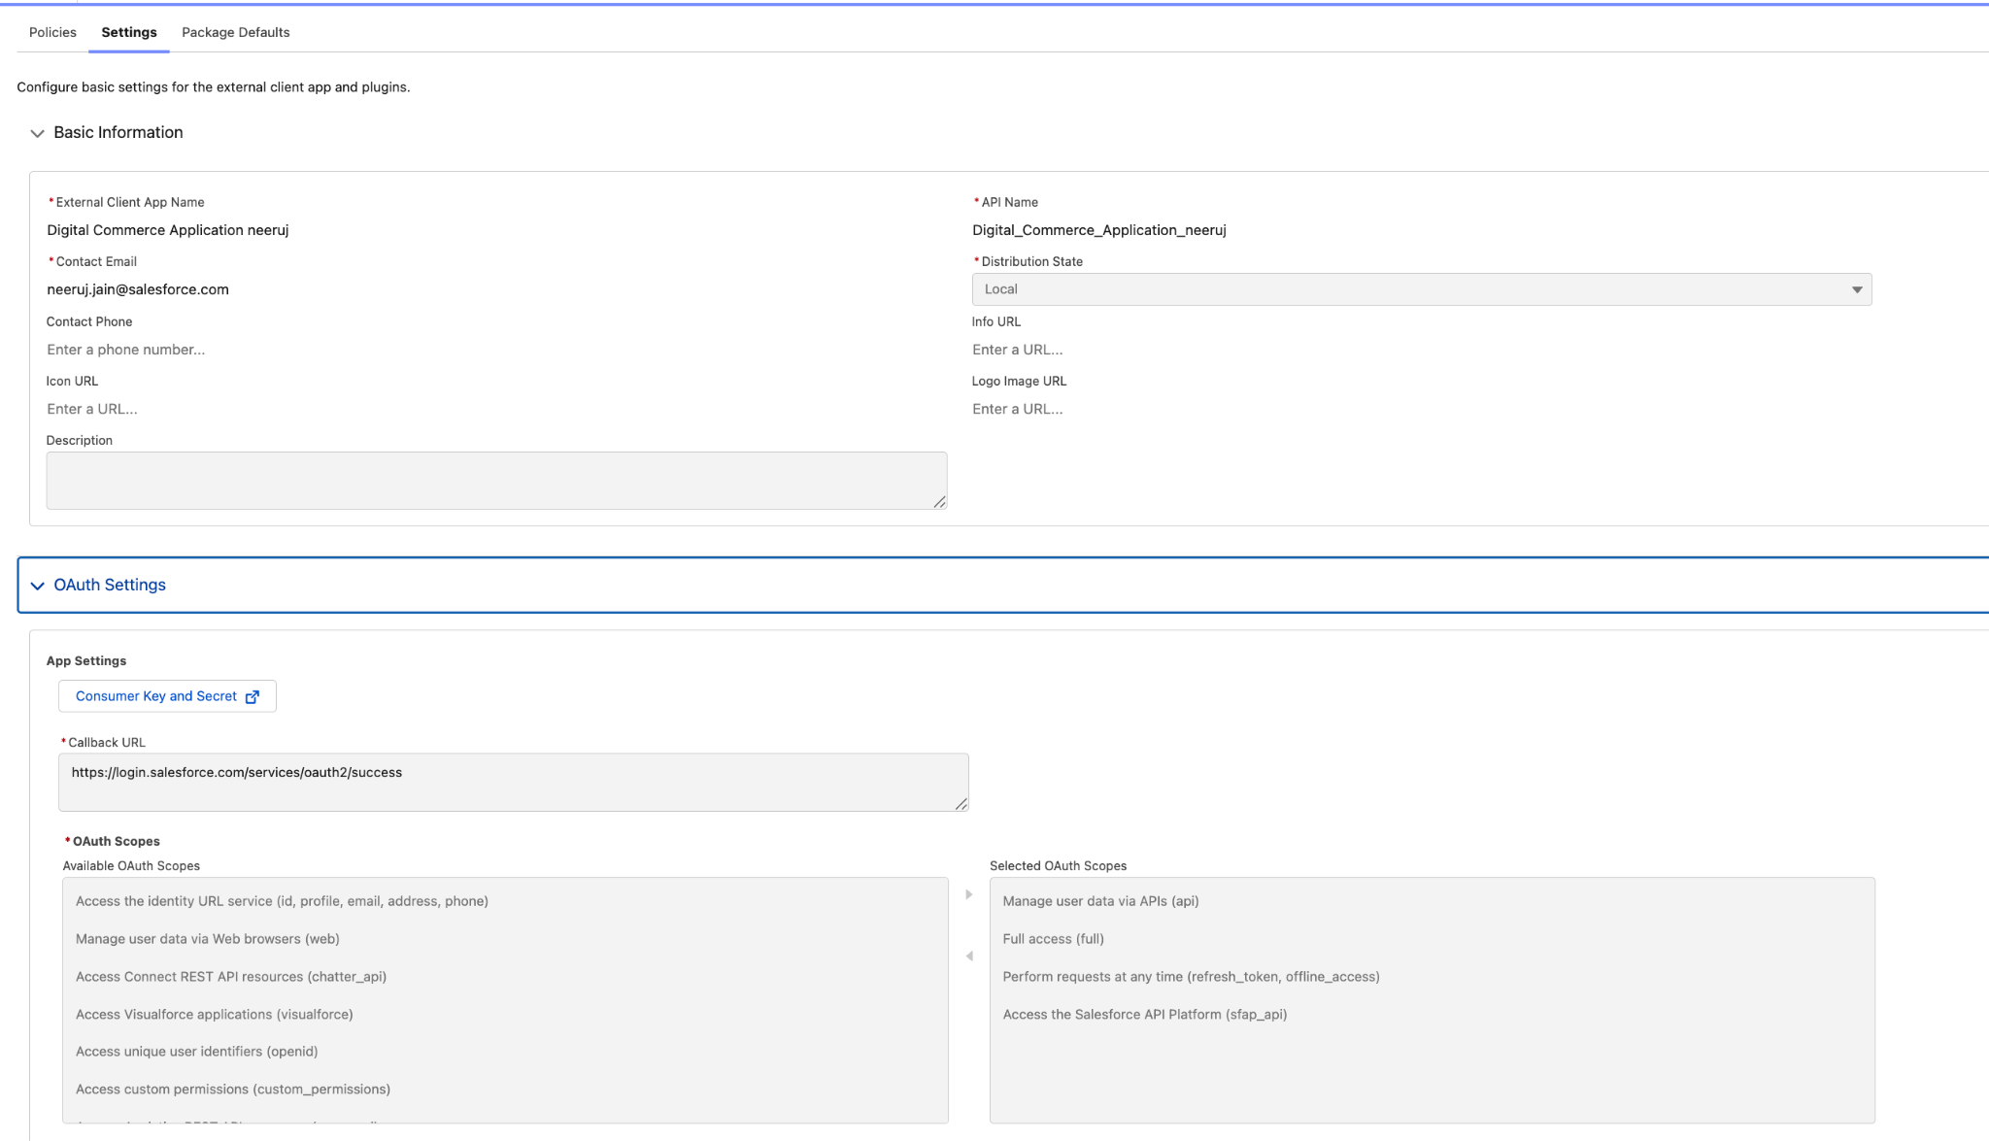This screenshot has width=1989, height=1141.
Task: Select the Full access (full) selected scope
Action: [x=1433, y=939]
